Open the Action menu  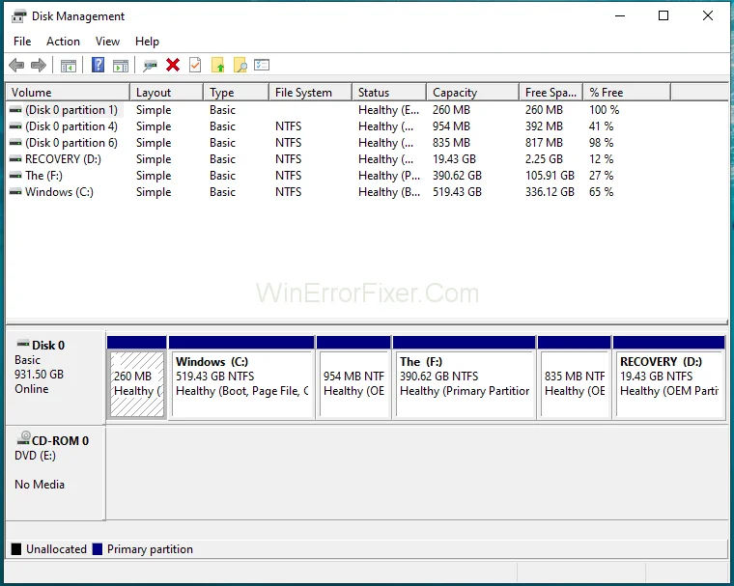[63, 42]
